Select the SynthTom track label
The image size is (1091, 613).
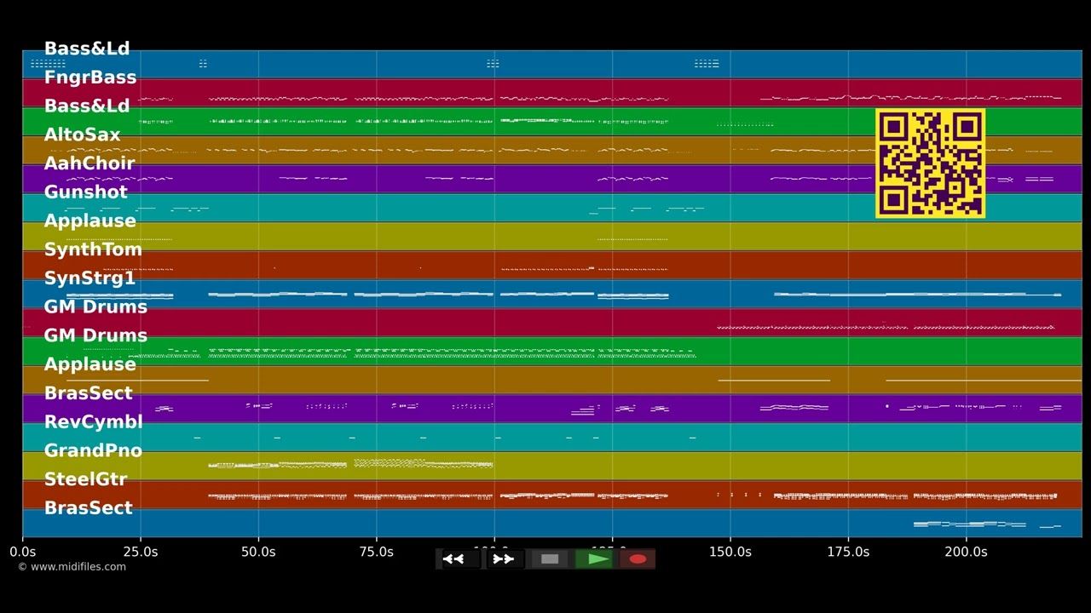[93, 249]
